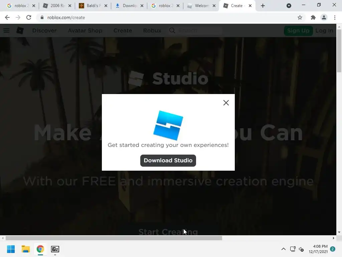Click the site lock security icon
The image size is (342, 257).
[42, 17]
